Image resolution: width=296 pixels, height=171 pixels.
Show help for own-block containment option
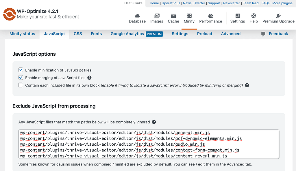tap(247, 85)
